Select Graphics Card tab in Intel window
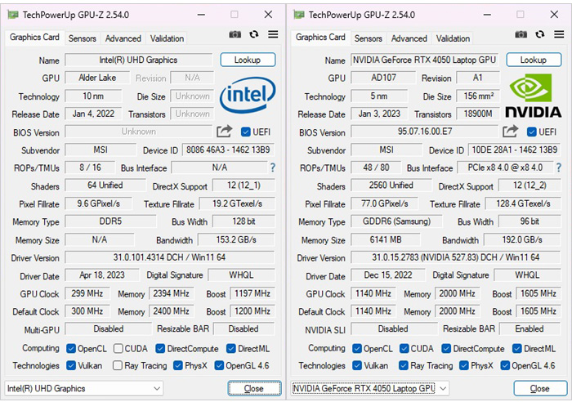Viewport: 572px width, 402px height. click(x=34, y=38)
